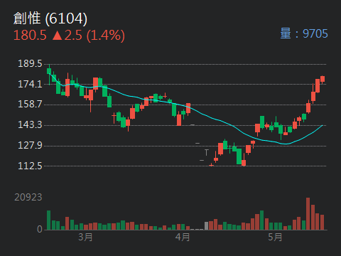Click the cyan moving average line's right end

tap(322, 126)
